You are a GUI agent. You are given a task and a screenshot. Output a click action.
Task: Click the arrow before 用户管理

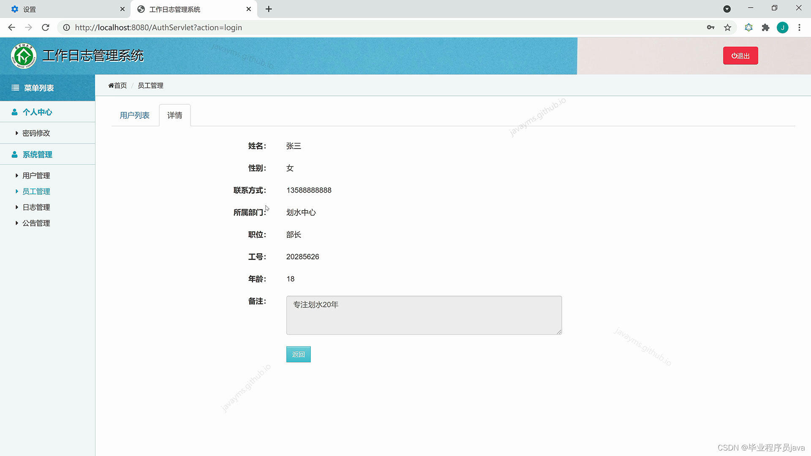pyautogui.click(x=16, y=176)
